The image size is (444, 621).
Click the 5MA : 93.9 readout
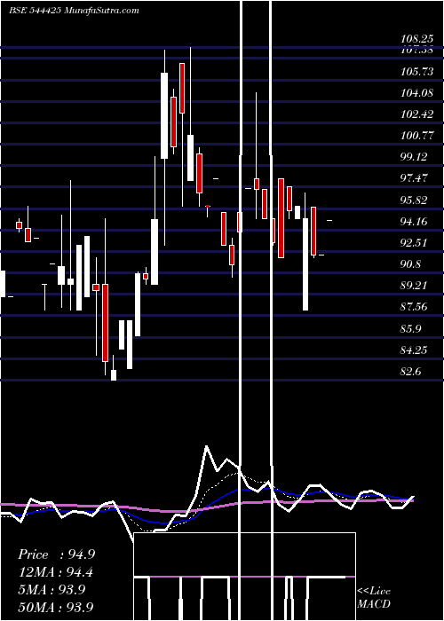(52, 590)
